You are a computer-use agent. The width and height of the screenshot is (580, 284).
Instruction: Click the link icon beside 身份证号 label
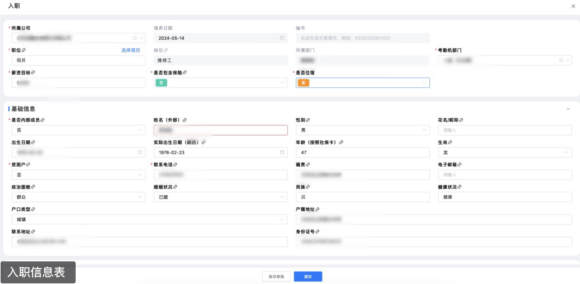tap(317, 232)
